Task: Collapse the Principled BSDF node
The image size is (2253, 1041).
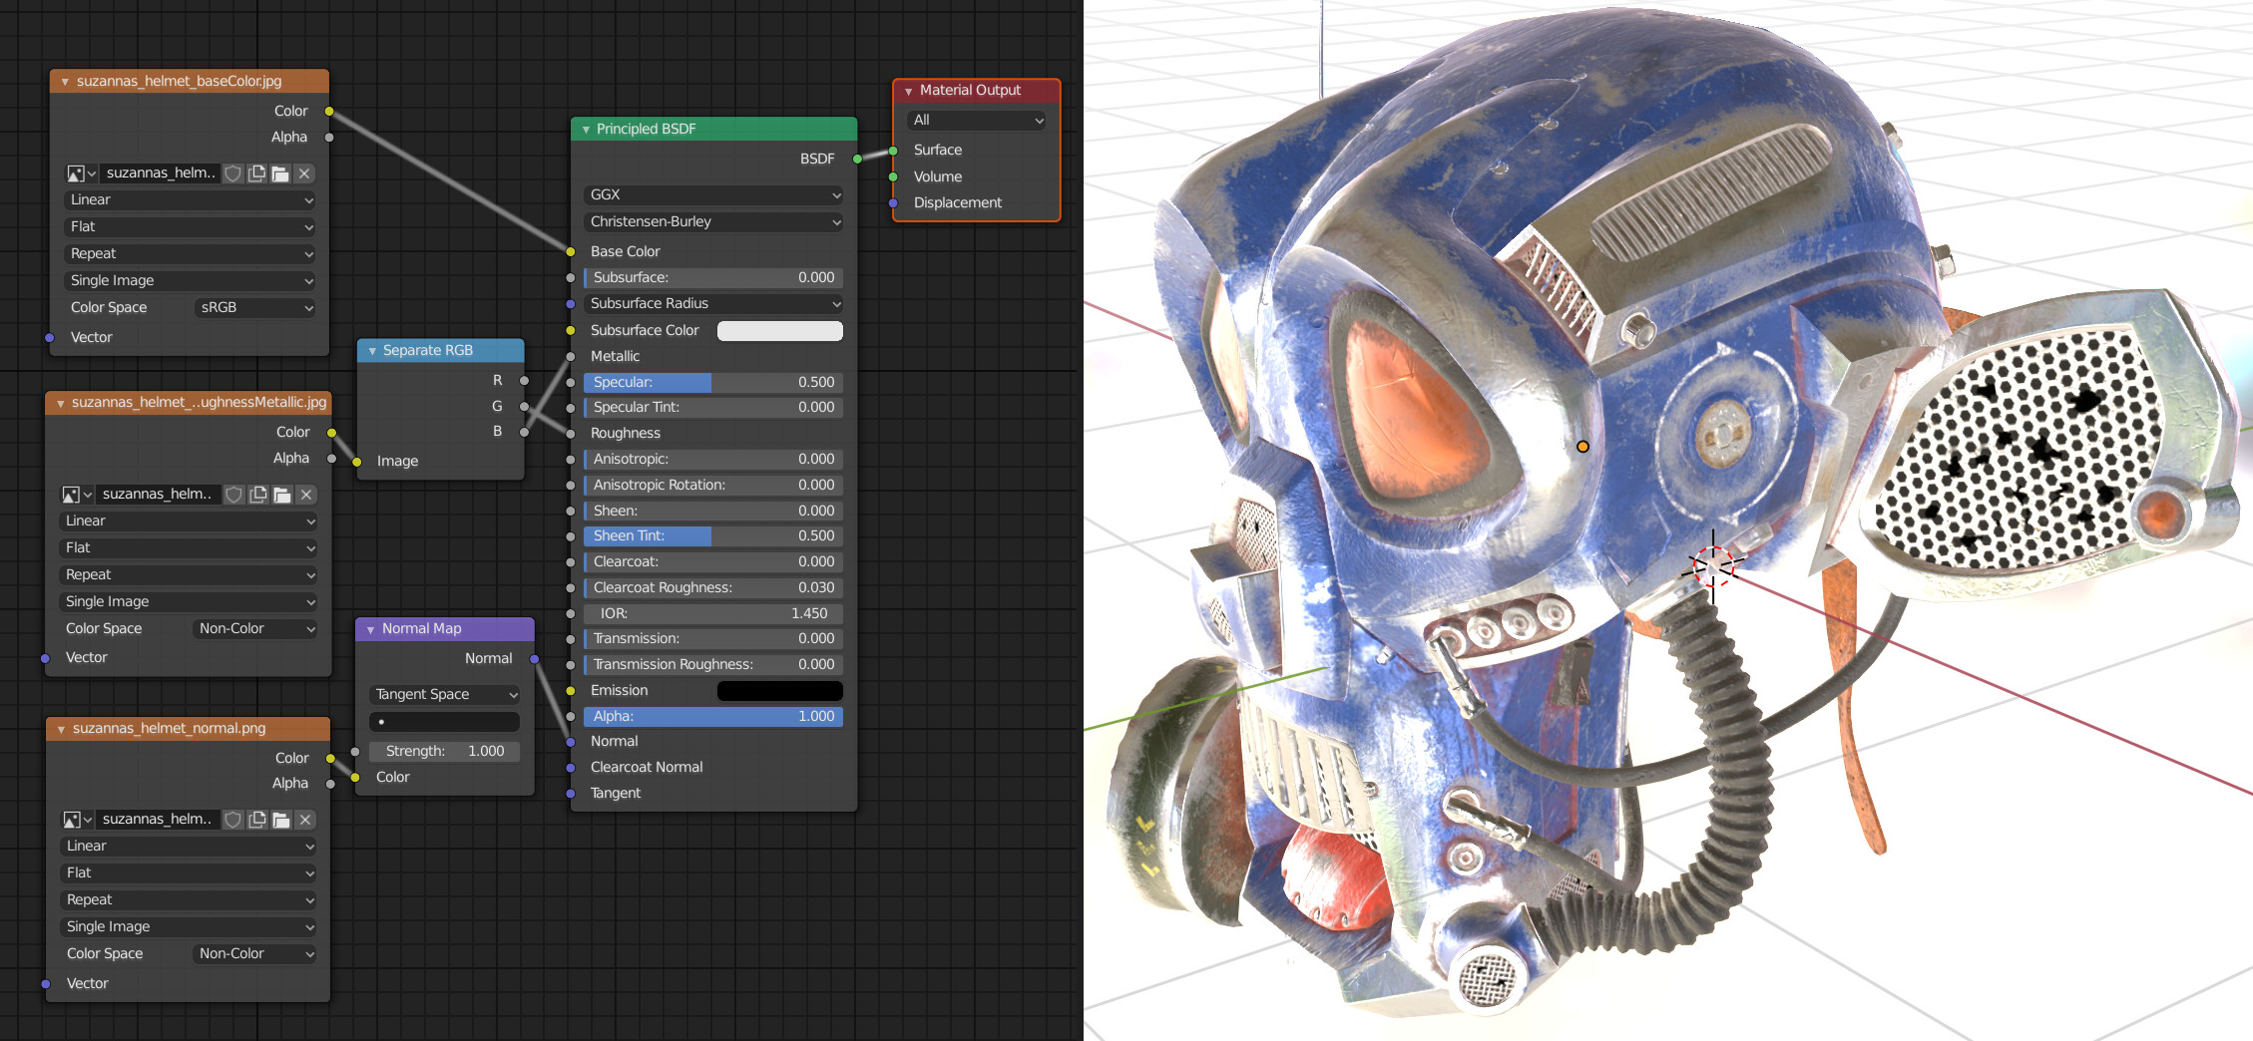Action: click(586, 130)
